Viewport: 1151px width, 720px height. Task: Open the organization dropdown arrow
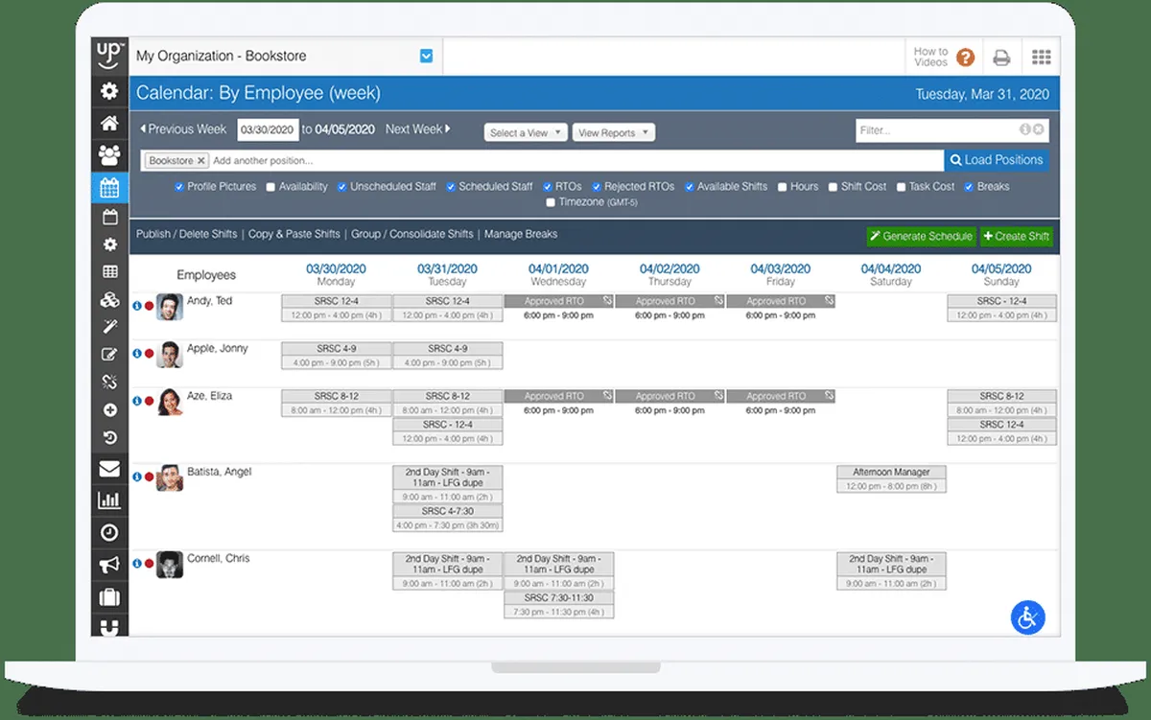[427, 57]
